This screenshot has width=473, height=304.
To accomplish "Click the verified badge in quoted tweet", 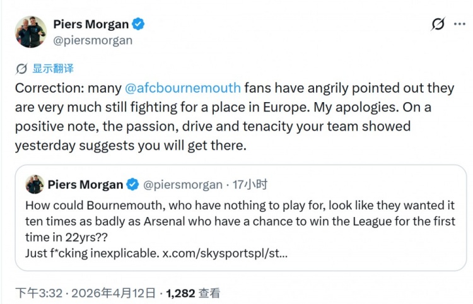I will 133,185.
